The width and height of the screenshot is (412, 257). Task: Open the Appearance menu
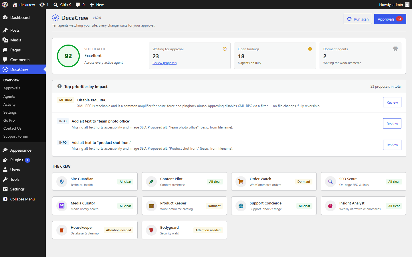click(x=23, y=150)
